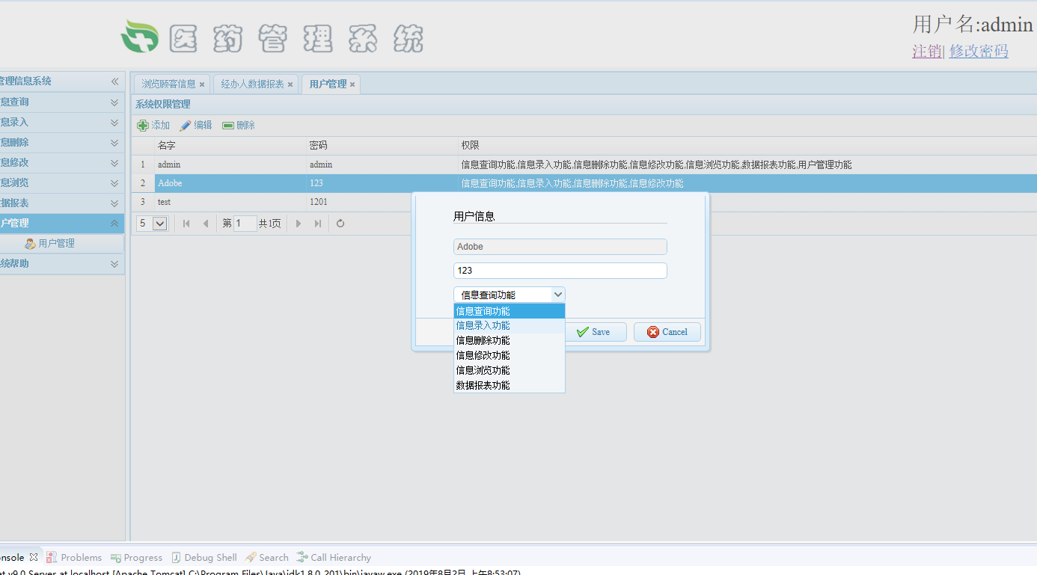Image resolution: width=1037 pixels, height=575 pixels.
Task: Click the 添加 green plus icon to add a user
Action: click(x=141, y=126)
